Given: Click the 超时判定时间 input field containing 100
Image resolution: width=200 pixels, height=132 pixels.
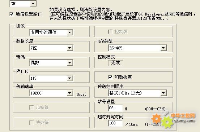Looking at the screenshot, I should pyautogui.click(x=115, y=123).
